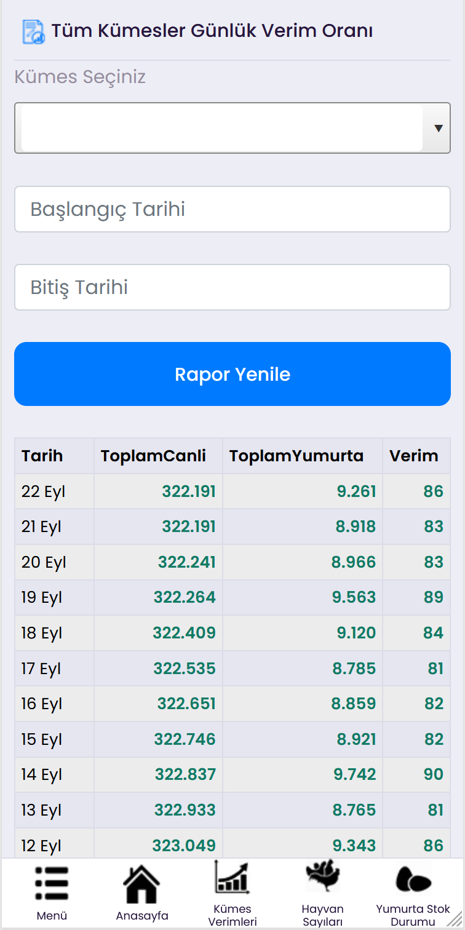The image size is (465, 930).
Task: Go to Anasayfa home icon
Action: tap(141, 884)
